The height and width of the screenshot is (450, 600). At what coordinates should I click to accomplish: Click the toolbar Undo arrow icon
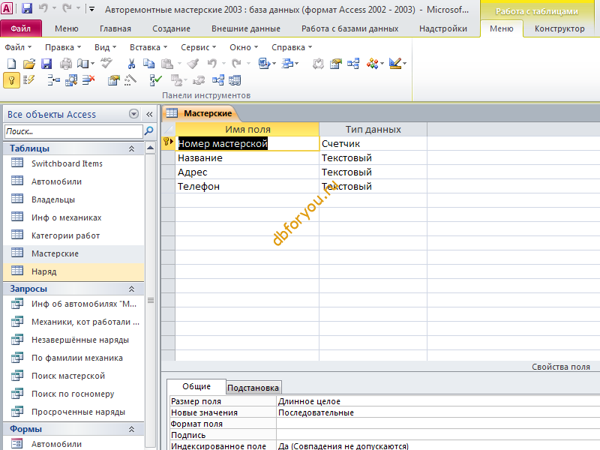click(212, 64)
